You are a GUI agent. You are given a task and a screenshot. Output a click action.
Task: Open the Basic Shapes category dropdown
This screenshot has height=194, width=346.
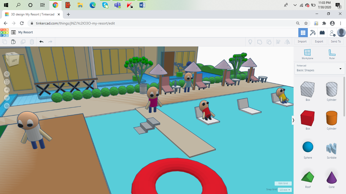click(319, 69)
